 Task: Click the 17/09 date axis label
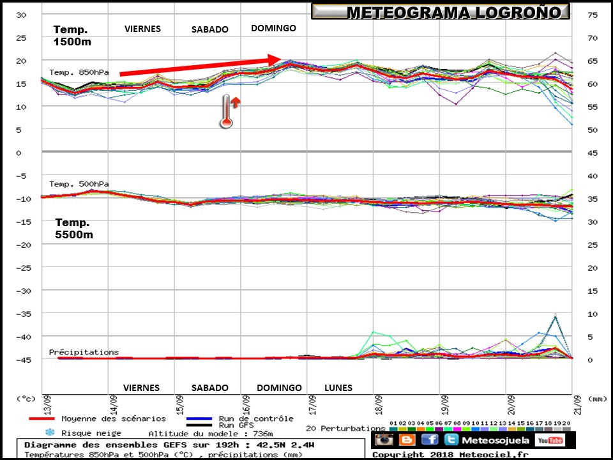312,405
